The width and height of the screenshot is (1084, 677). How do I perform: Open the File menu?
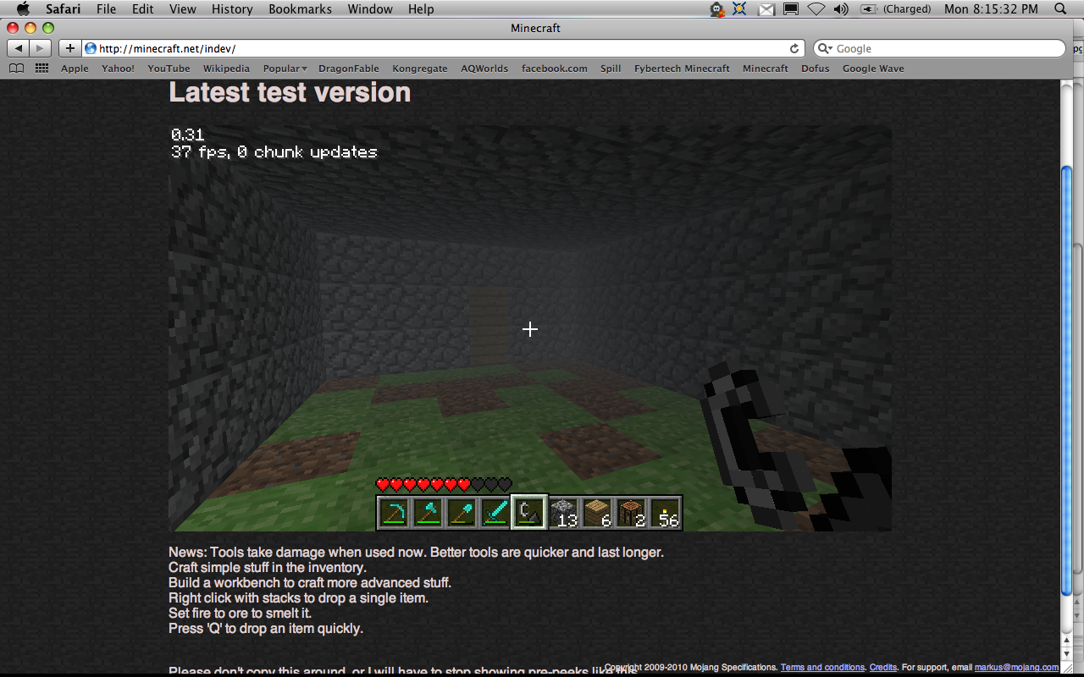107,9
